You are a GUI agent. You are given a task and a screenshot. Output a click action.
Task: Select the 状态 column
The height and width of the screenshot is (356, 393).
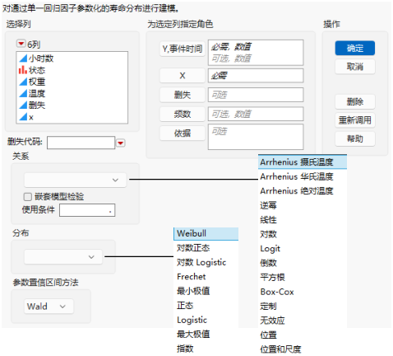coord(37,70)
